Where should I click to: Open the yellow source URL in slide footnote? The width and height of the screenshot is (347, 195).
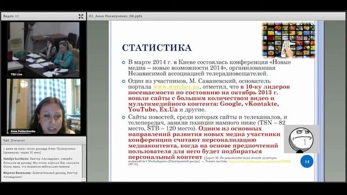pyautogui.click(x=260, y=161)
